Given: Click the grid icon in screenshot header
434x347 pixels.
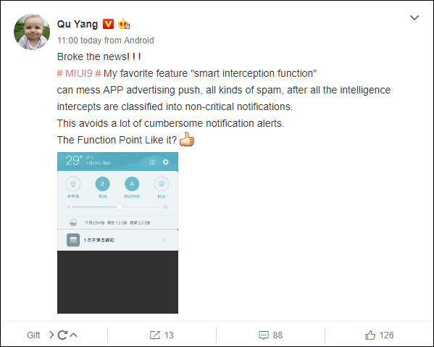Looking at the screenshot, I should point(152,162).
